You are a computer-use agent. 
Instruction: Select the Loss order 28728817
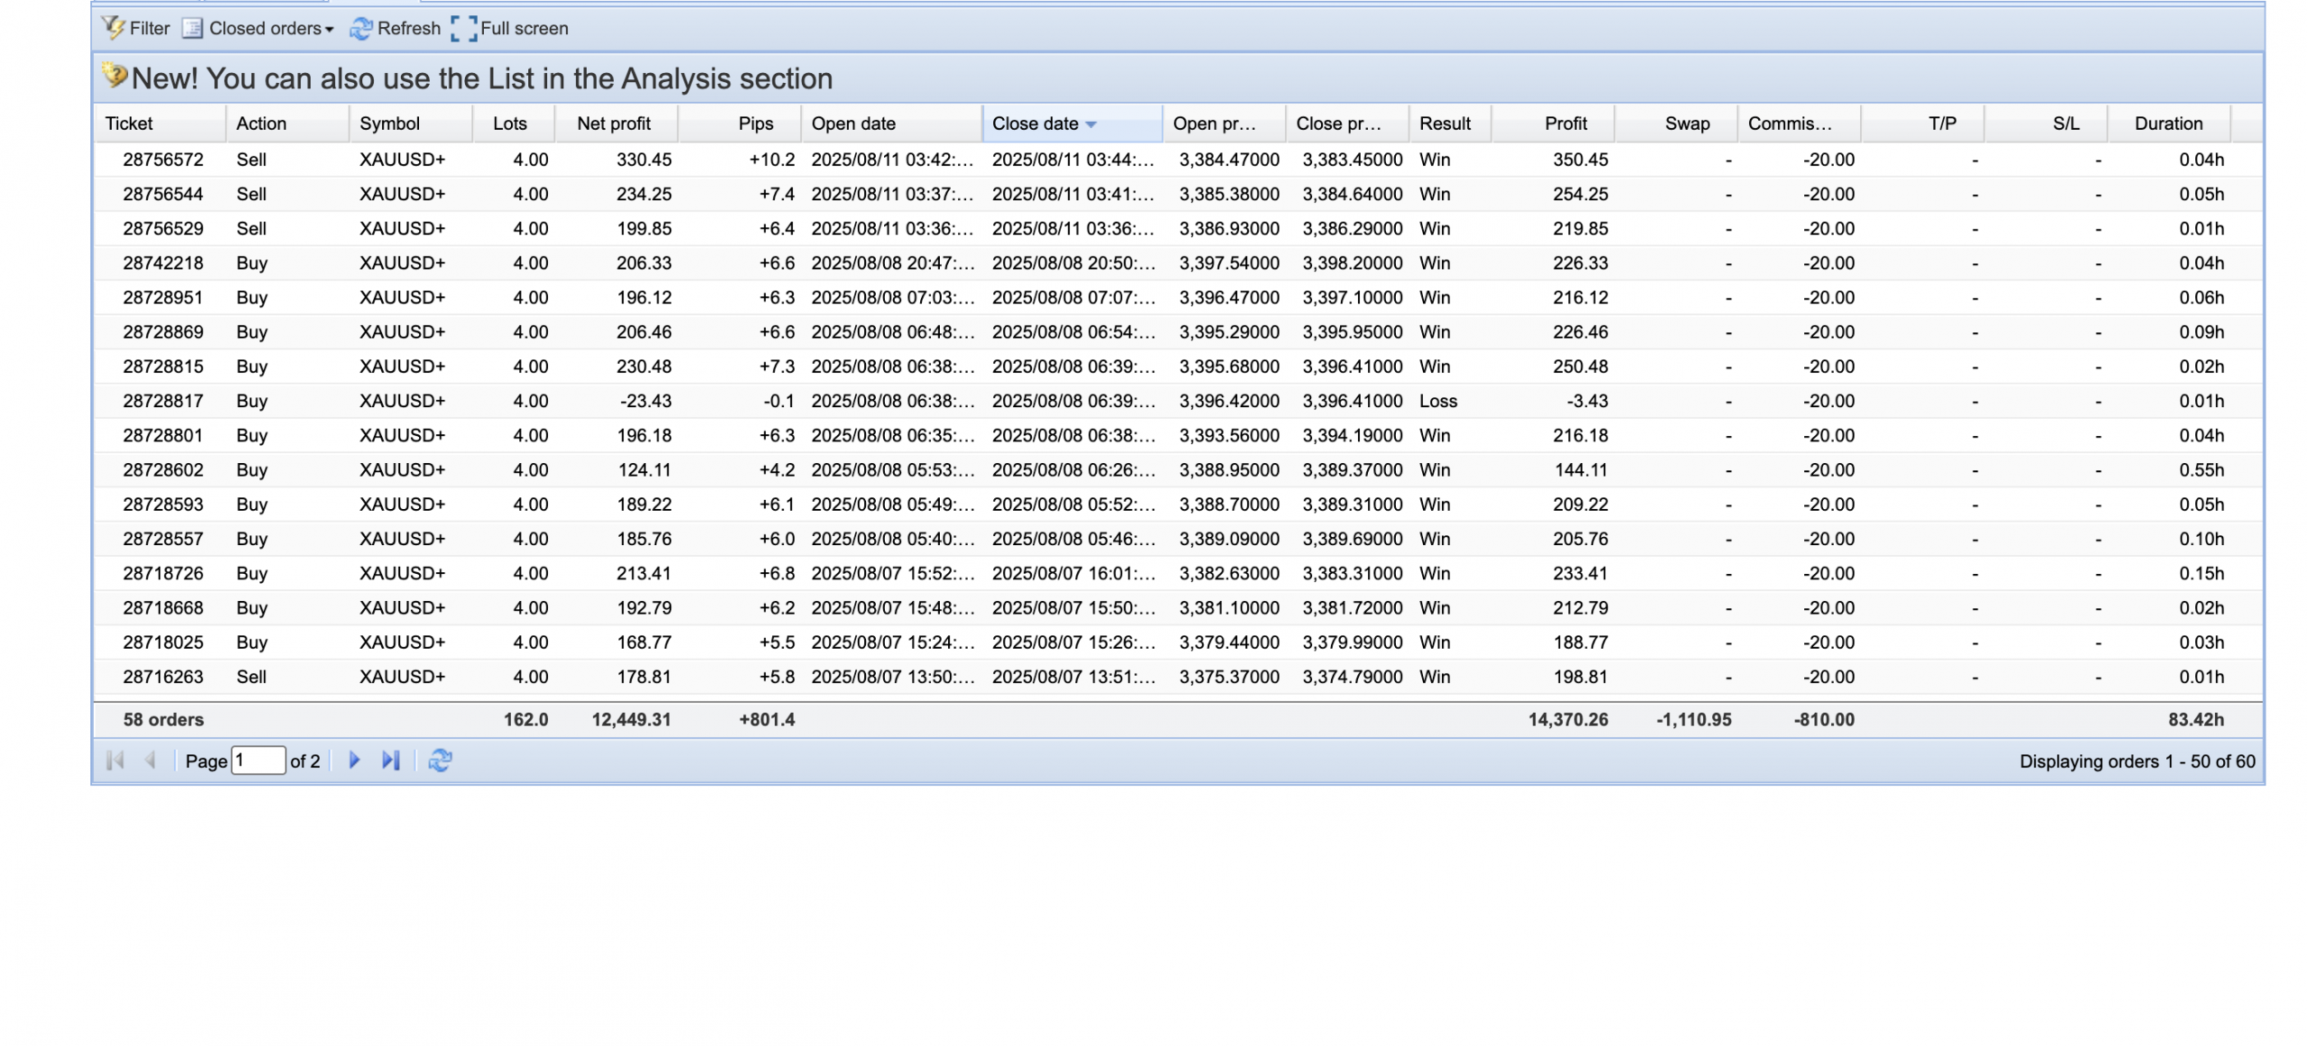163,401
